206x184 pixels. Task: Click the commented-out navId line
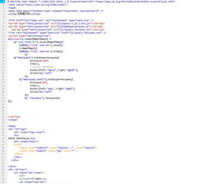coord(43,67)
